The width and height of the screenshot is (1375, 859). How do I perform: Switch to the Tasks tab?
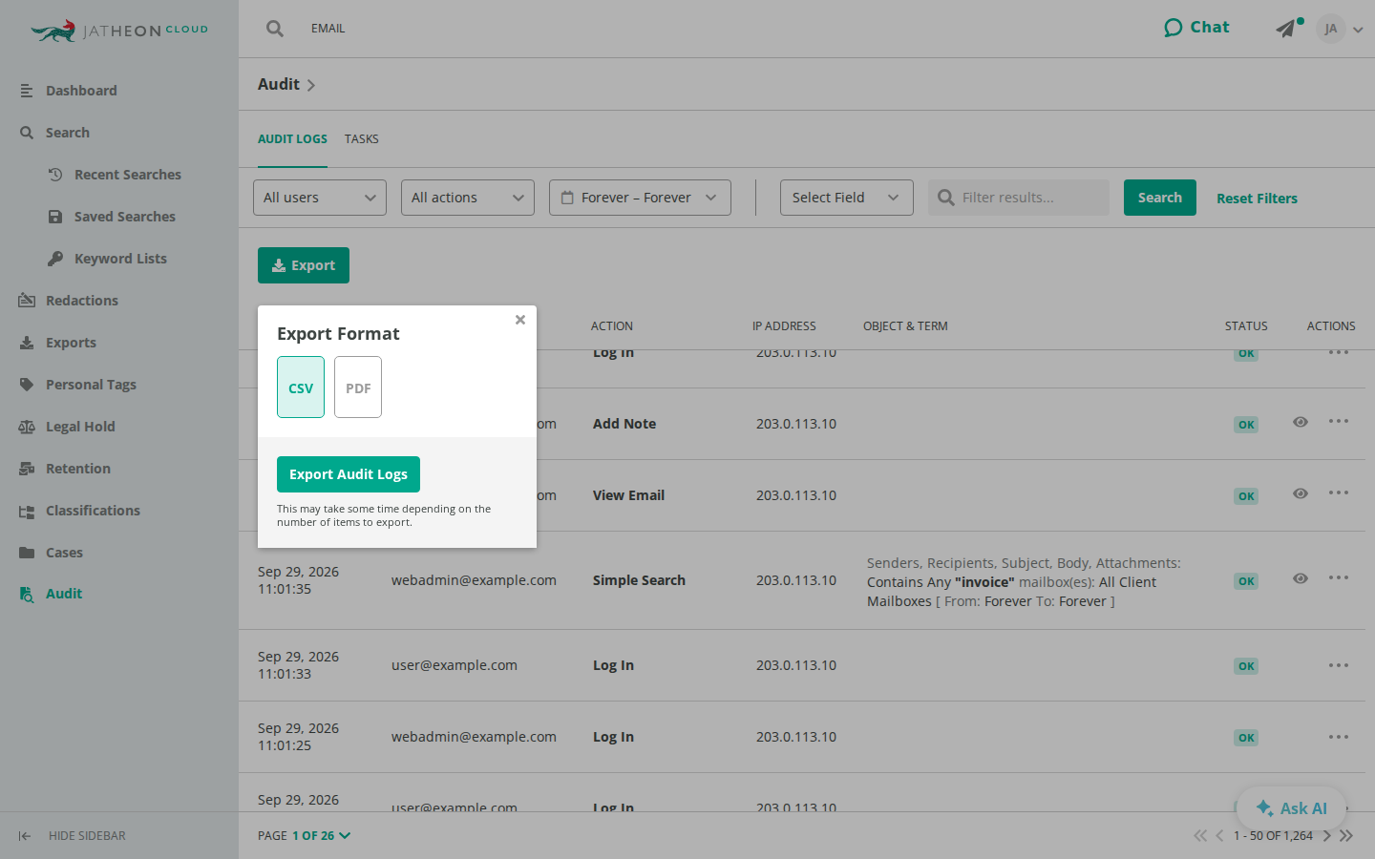pyautogui.click(x=362, y=139)
